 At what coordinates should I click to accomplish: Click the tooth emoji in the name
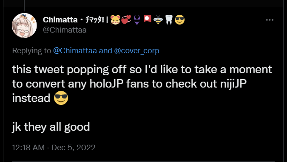(169, 20)
